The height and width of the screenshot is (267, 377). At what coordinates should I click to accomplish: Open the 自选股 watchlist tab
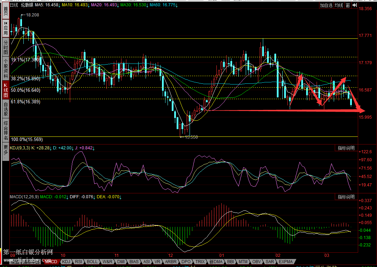(6, 109)
